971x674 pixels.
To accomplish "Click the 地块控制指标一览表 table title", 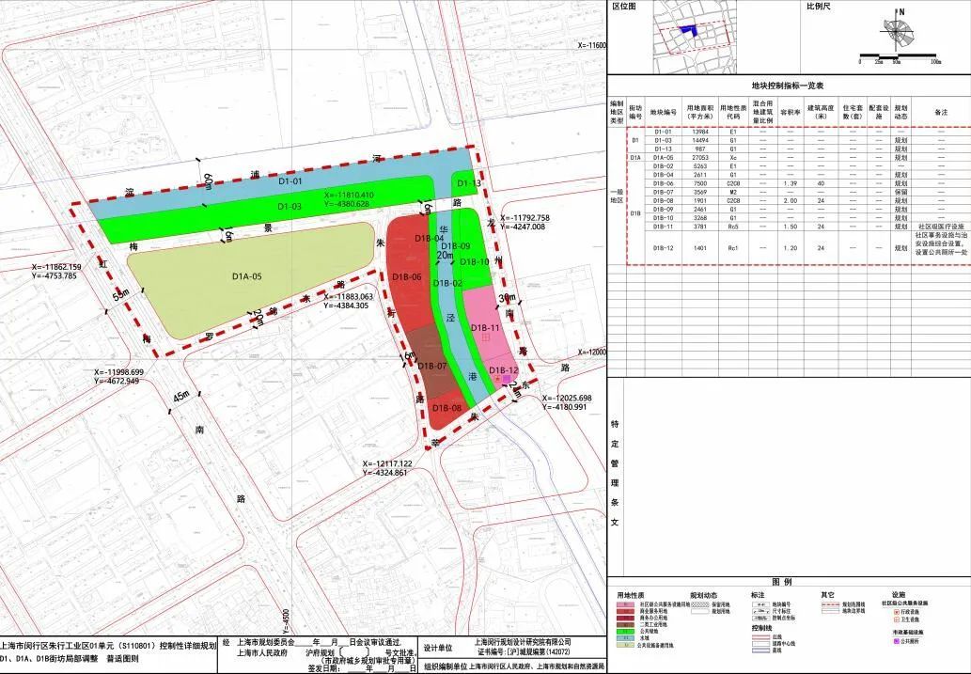I will [788, 86].
